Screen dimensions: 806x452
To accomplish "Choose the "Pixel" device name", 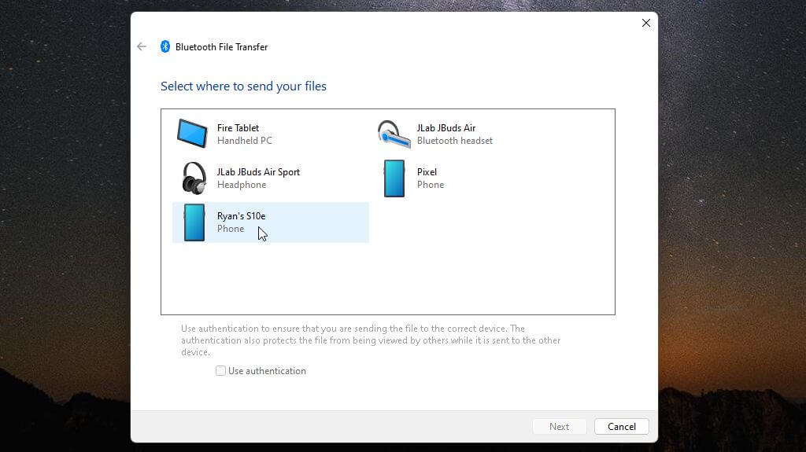I will (x=427, y=172).
